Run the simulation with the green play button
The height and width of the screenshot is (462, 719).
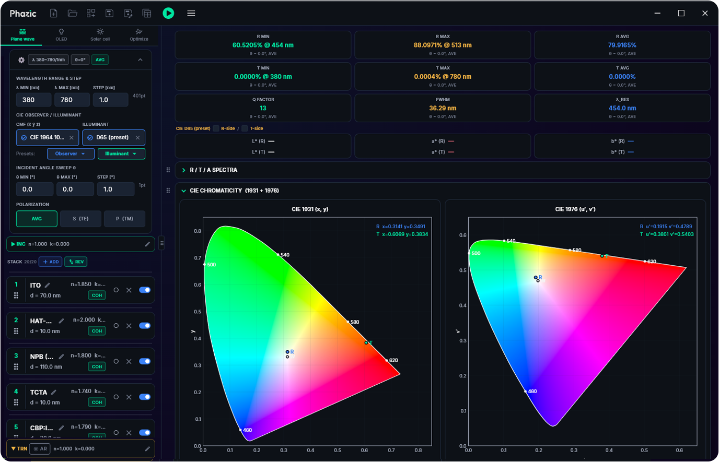(168, 13)
